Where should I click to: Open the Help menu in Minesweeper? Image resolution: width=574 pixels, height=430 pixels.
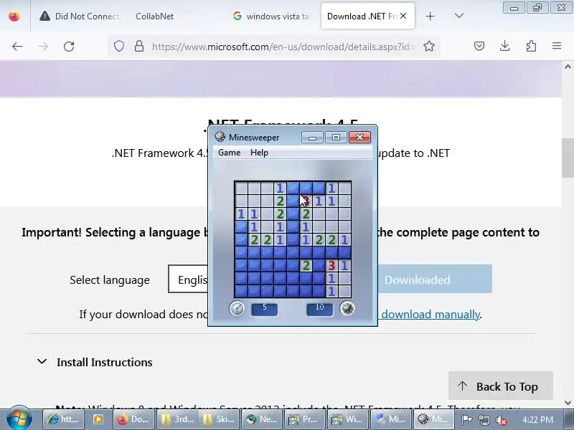coord(259,153)
